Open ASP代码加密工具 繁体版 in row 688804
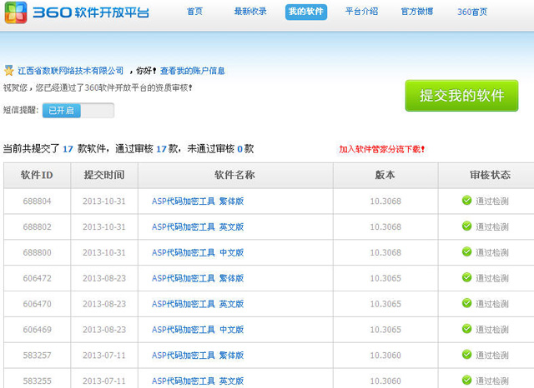 [198, 201]
